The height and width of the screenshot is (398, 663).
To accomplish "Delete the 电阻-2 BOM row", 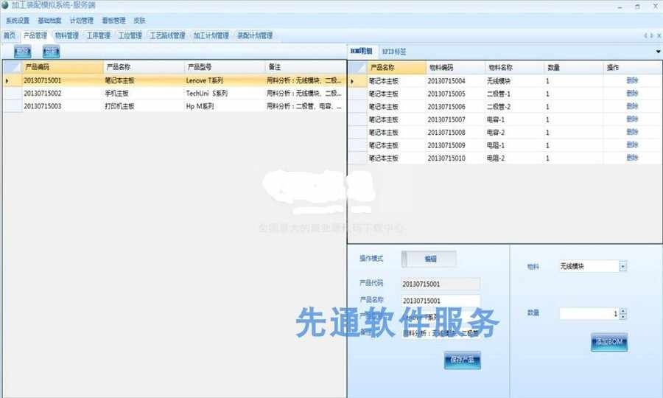I will (x=632, y=158).
